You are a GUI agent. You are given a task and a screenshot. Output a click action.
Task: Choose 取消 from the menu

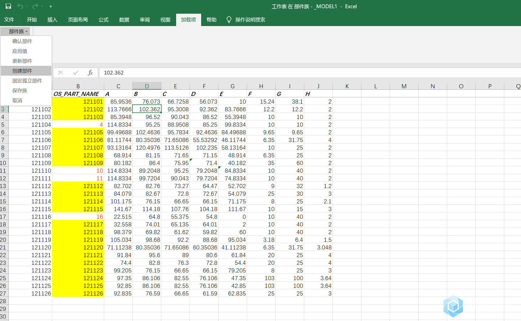pyautogui.click(x=26, y=101)
